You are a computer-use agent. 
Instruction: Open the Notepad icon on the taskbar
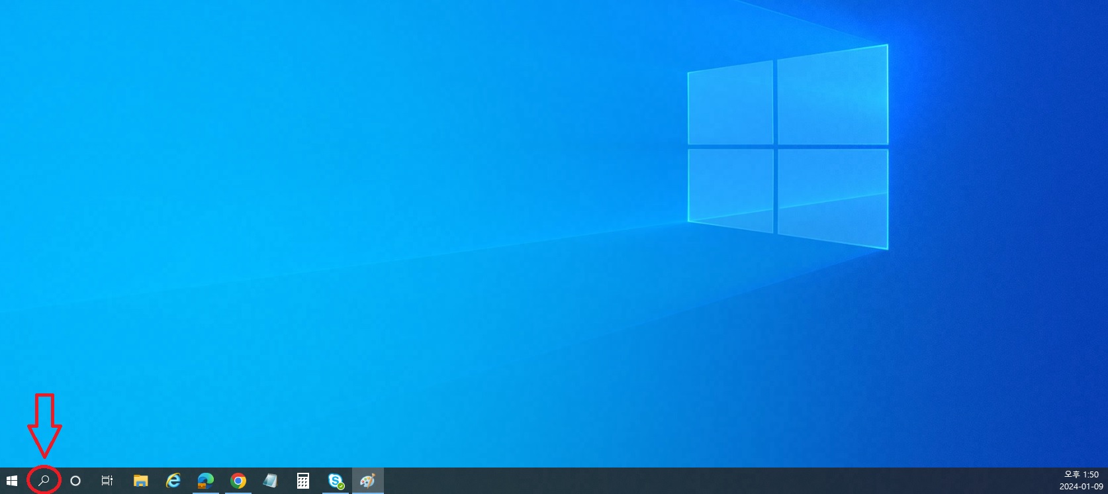[x=270, y=481]
